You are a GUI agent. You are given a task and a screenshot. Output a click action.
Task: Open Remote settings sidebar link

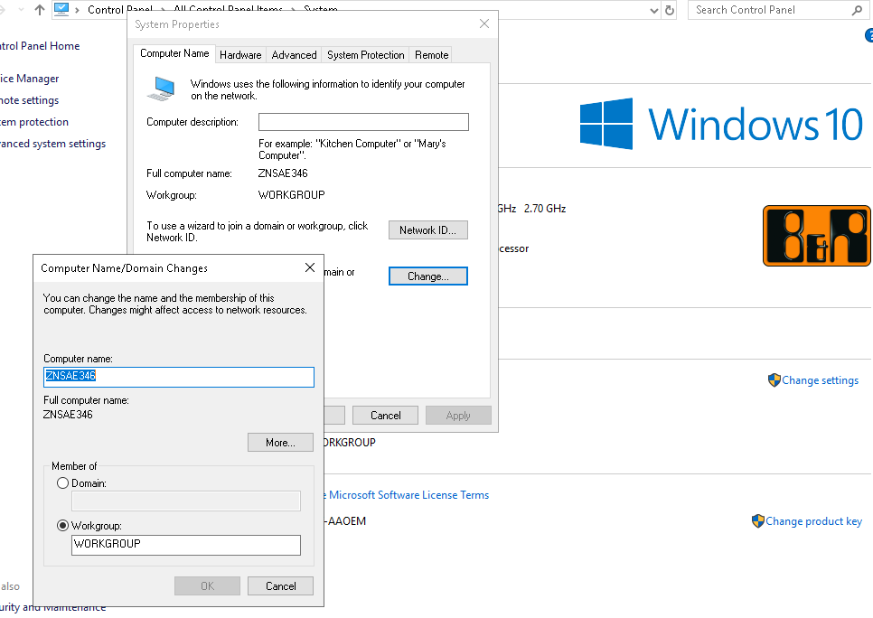coord(30,100)
